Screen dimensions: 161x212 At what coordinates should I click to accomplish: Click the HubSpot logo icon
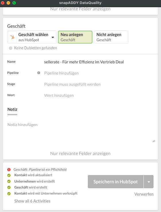pyautogui.click(x=12, y=37)
